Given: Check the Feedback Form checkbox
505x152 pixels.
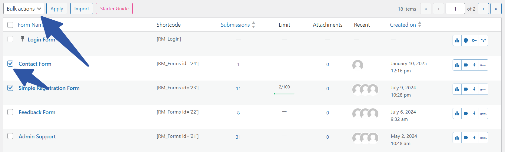Looking at the screenshot, I should pos(11,112).
